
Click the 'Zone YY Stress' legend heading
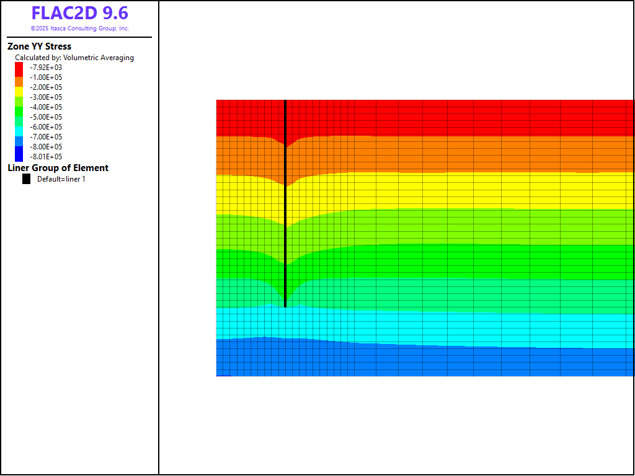coord(39,46)
